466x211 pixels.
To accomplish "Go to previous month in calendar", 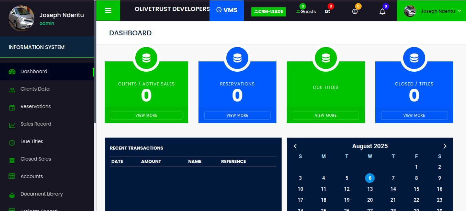I will (295, 146).
